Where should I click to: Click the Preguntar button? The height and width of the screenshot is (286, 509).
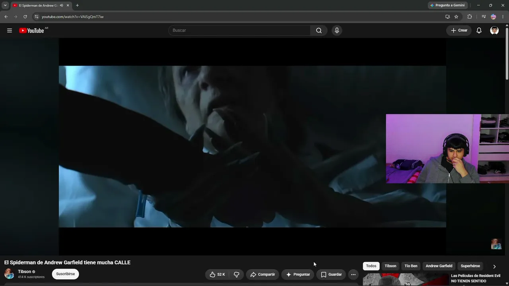[x=298, y=274]
